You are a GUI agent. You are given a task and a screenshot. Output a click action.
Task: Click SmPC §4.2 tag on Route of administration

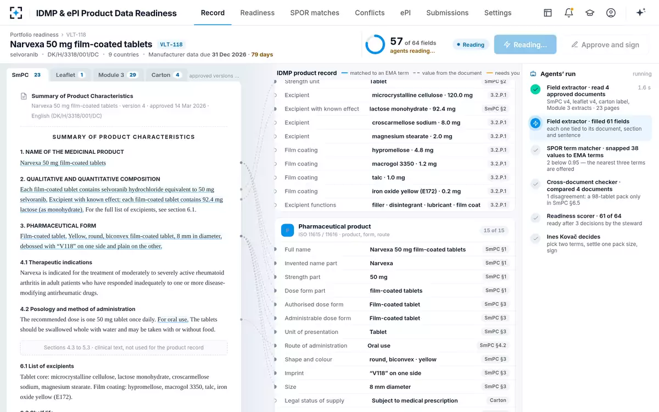coord(493,346)
